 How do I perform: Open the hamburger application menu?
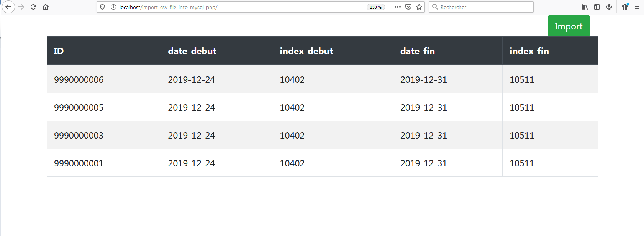pyautogui.click(x=637, y=7)
